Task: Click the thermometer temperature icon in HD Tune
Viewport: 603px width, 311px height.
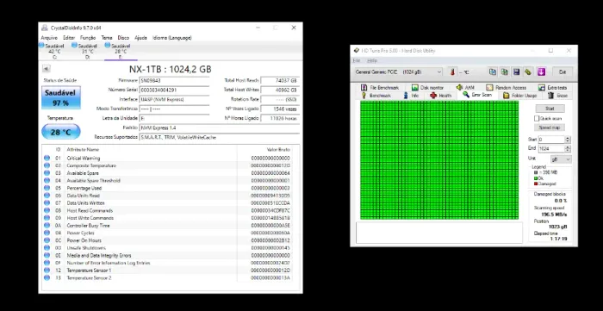Action: (452, 72)
